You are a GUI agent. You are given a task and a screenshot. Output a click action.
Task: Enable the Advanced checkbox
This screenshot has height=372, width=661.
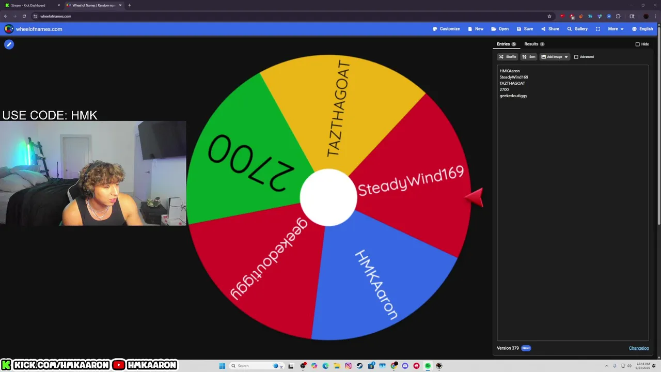576,57
